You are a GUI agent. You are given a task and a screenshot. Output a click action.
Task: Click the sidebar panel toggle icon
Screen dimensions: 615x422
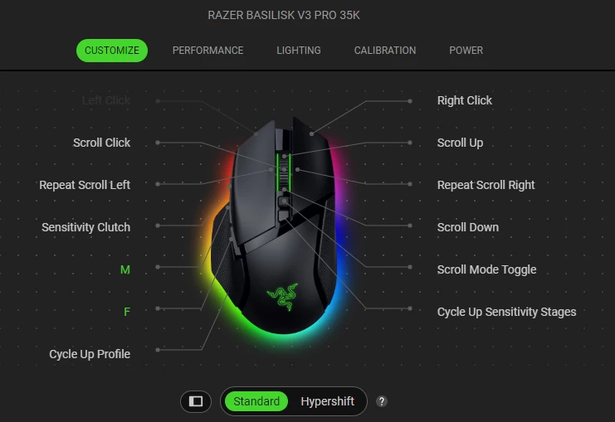pyautogui.click(x=196, y=401)
